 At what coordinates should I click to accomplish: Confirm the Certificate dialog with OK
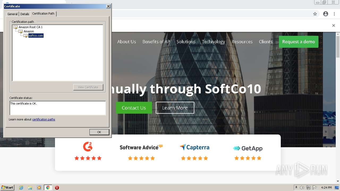click(99, 132)
